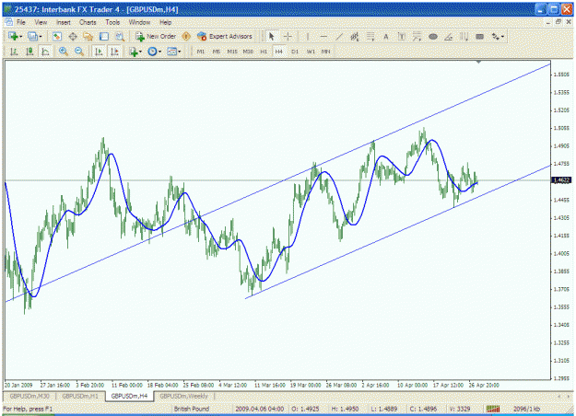Select the cursor arrow tool
Image resolution: width=576 pixels, height=416 pixels.
click(x=272, y=36)
